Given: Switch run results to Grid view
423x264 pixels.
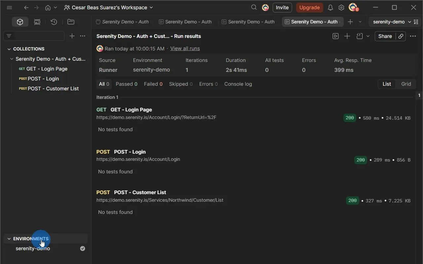Looking at the screenshot, I should [406, 84].
